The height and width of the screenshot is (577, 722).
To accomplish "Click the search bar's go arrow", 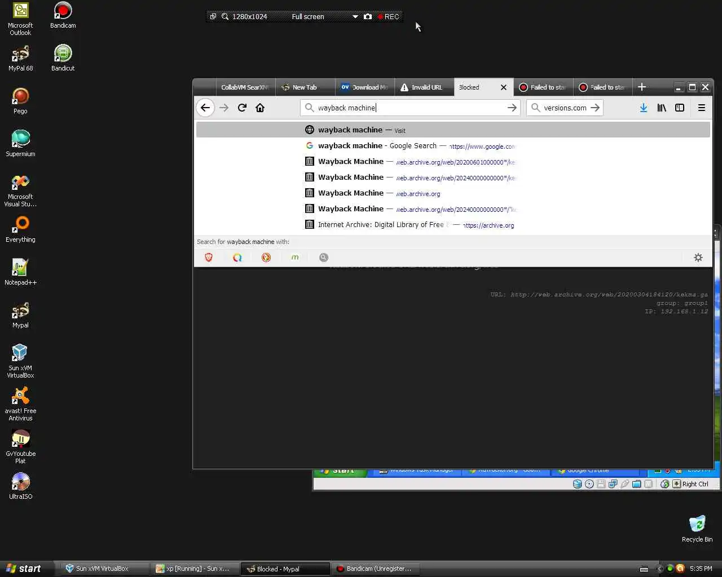I will 595,108.
